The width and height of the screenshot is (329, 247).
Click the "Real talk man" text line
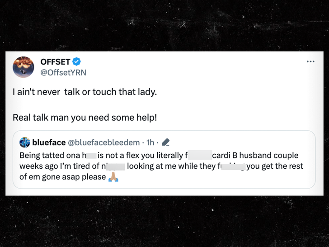(85, 117)
